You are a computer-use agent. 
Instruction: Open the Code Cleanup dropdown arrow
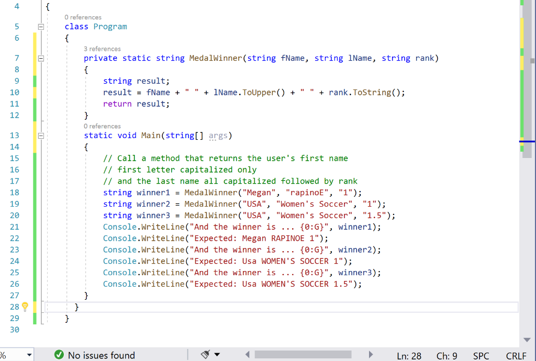click(217, 354)
